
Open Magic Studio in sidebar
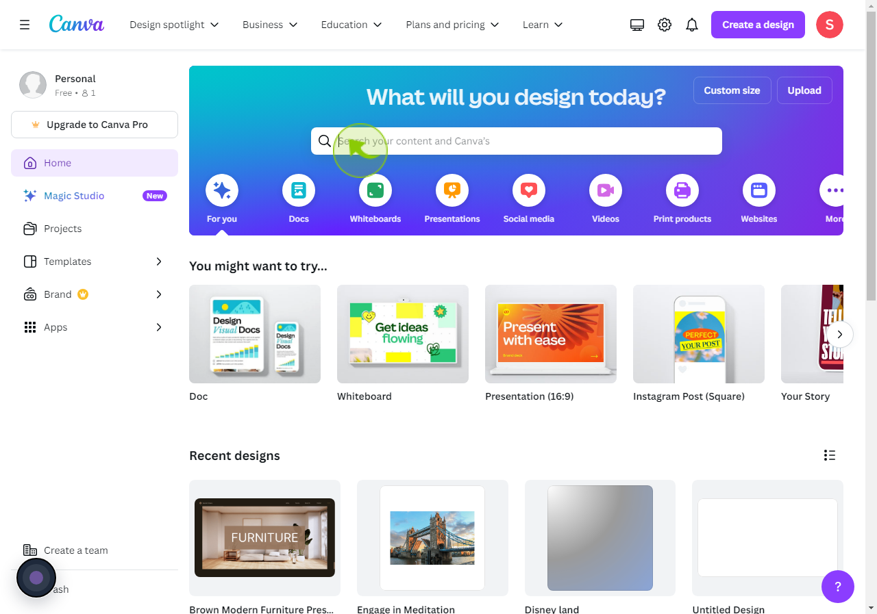pos(95,196)
